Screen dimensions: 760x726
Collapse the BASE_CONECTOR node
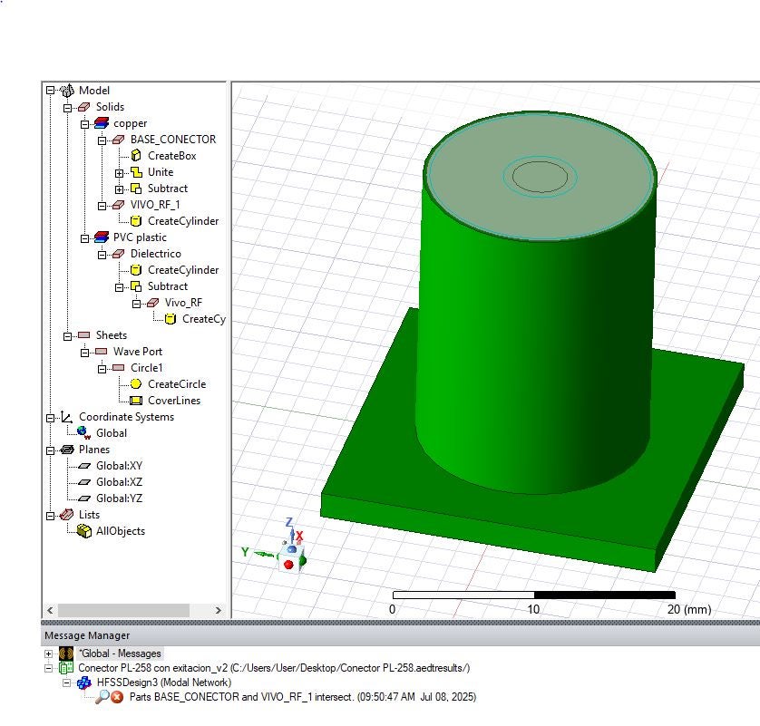(x=102, y=140)
